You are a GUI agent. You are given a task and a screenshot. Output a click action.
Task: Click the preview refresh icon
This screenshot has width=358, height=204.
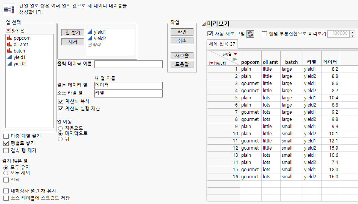click(250, 34)
